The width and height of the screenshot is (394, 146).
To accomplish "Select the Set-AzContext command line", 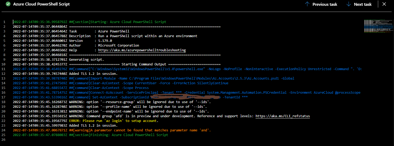I will [130, 97].
